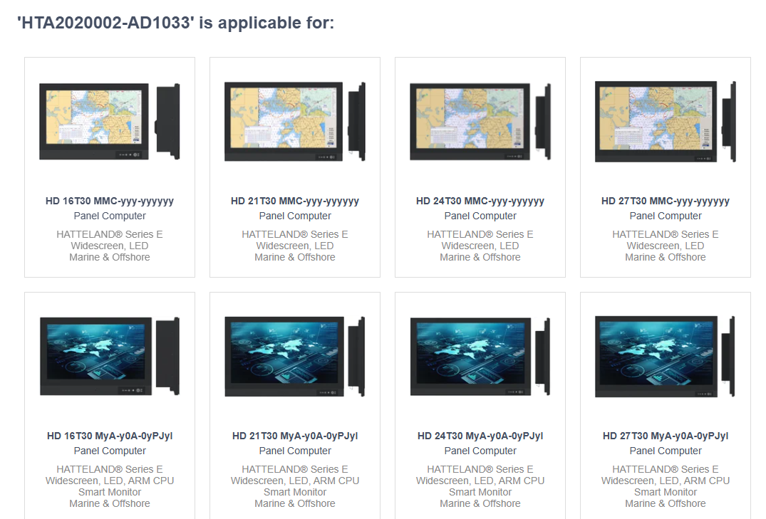Viewport: 766px width, 519px height.
Task: Click 'HATTELAND® Series E' in HD 27T30 MMC card
Action: (x=666, y=234)
